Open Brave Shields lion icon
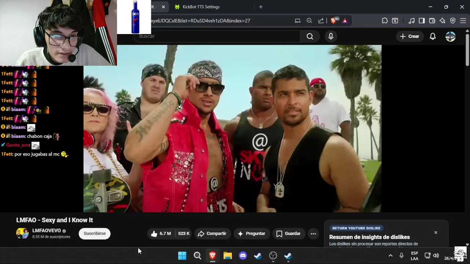 [x=333, y=21]
